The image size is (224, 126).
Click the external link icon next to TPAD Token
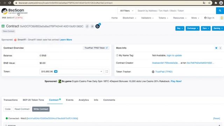click(x=107, y=48)
